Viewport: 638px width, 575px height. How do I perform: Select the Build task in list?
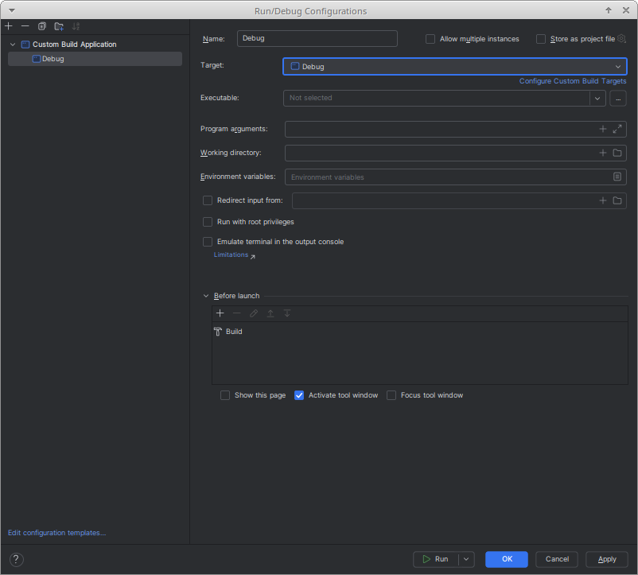[419, 332]
